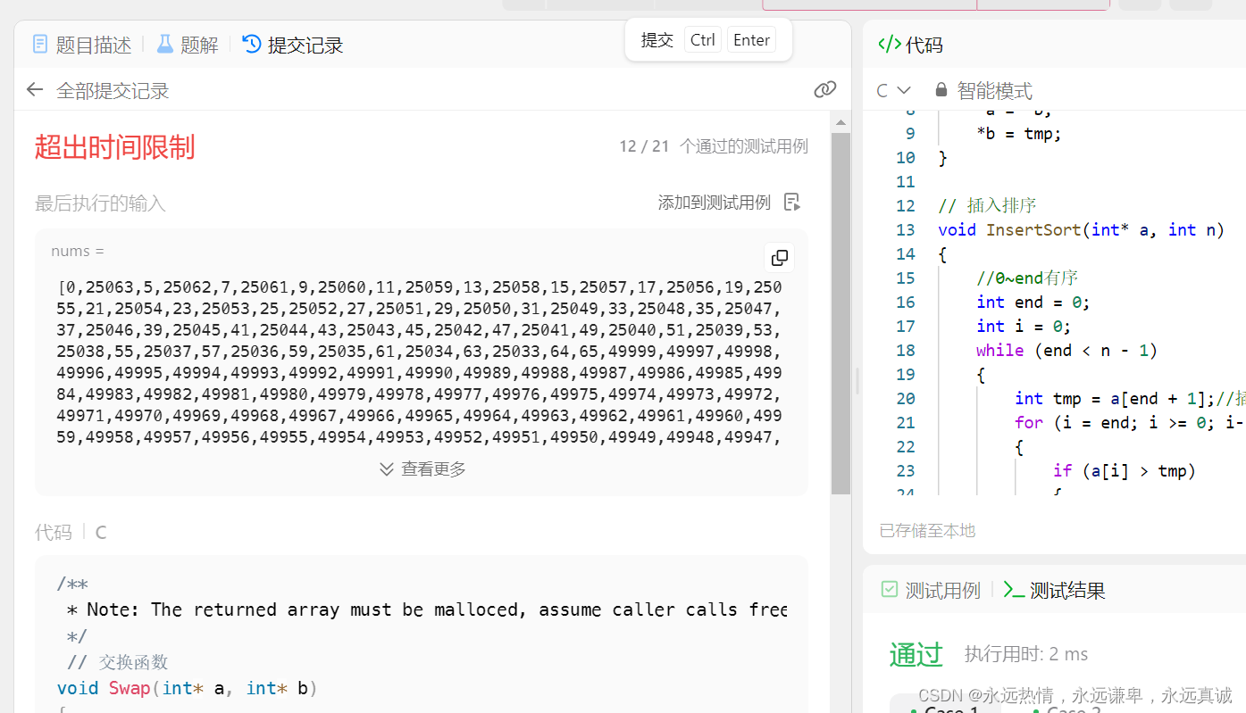Click the 提交 shortcut tooltip
Viewport: 1246px width, 713px height.
(x=708, y=40)
